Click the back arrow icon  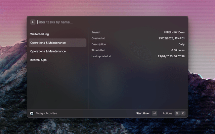(x=33, y=22)
